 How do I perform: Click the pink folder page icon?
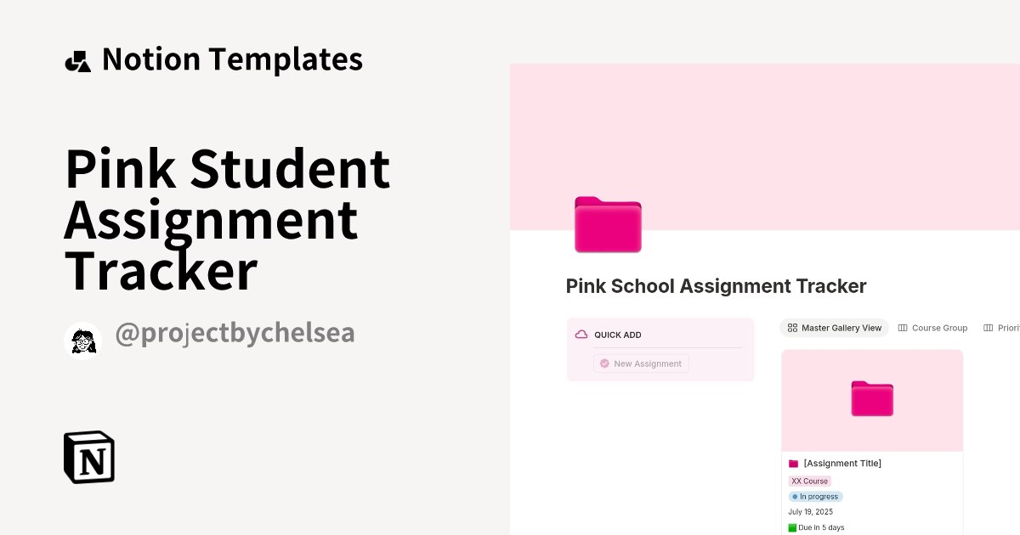[608, 224]
